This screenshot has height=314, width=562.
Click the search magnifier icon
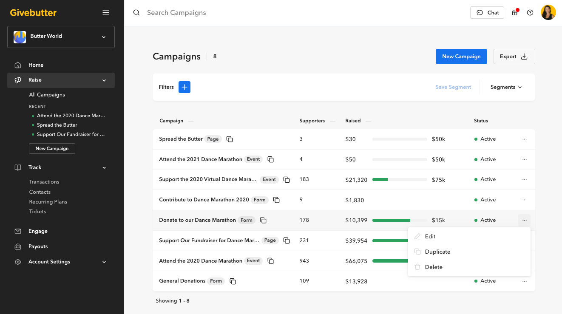pyautogui.click(x=136, y=13)
